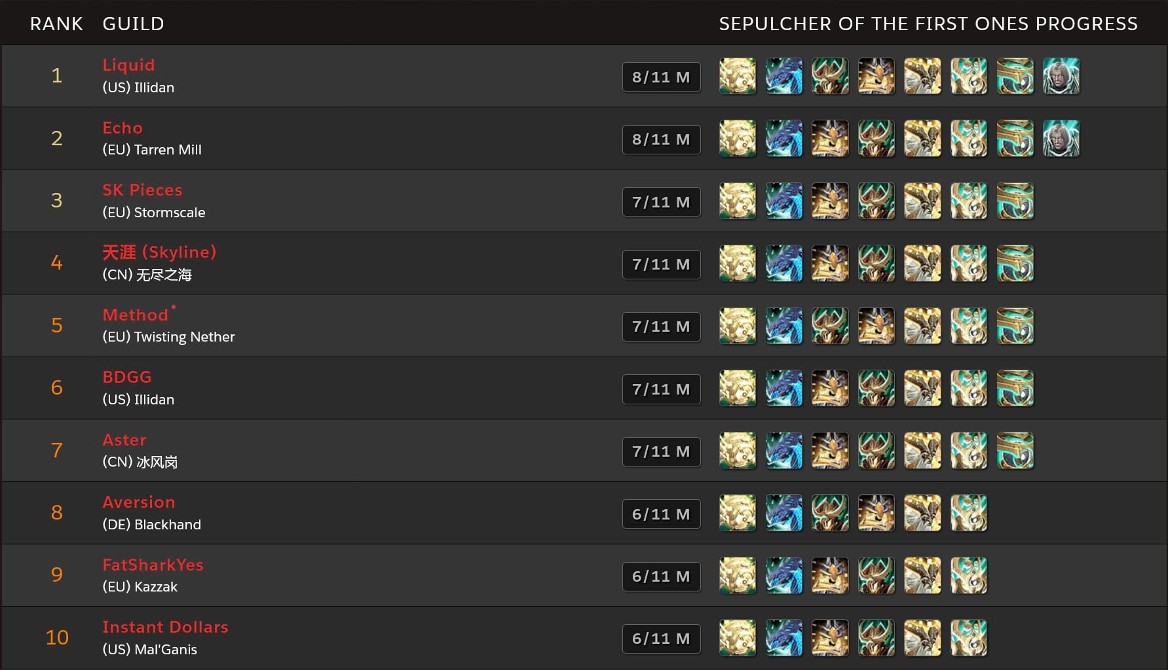Click Echo's bearded boss portrait icon
Image resolution: width=1168 pixels, height=670 pixels.
tap(1061, 139)
